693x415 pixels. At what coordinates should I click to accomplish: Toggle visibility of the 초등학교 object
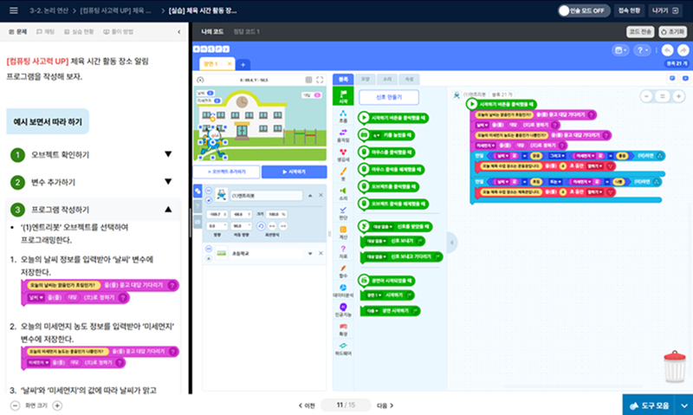point(208,250)
